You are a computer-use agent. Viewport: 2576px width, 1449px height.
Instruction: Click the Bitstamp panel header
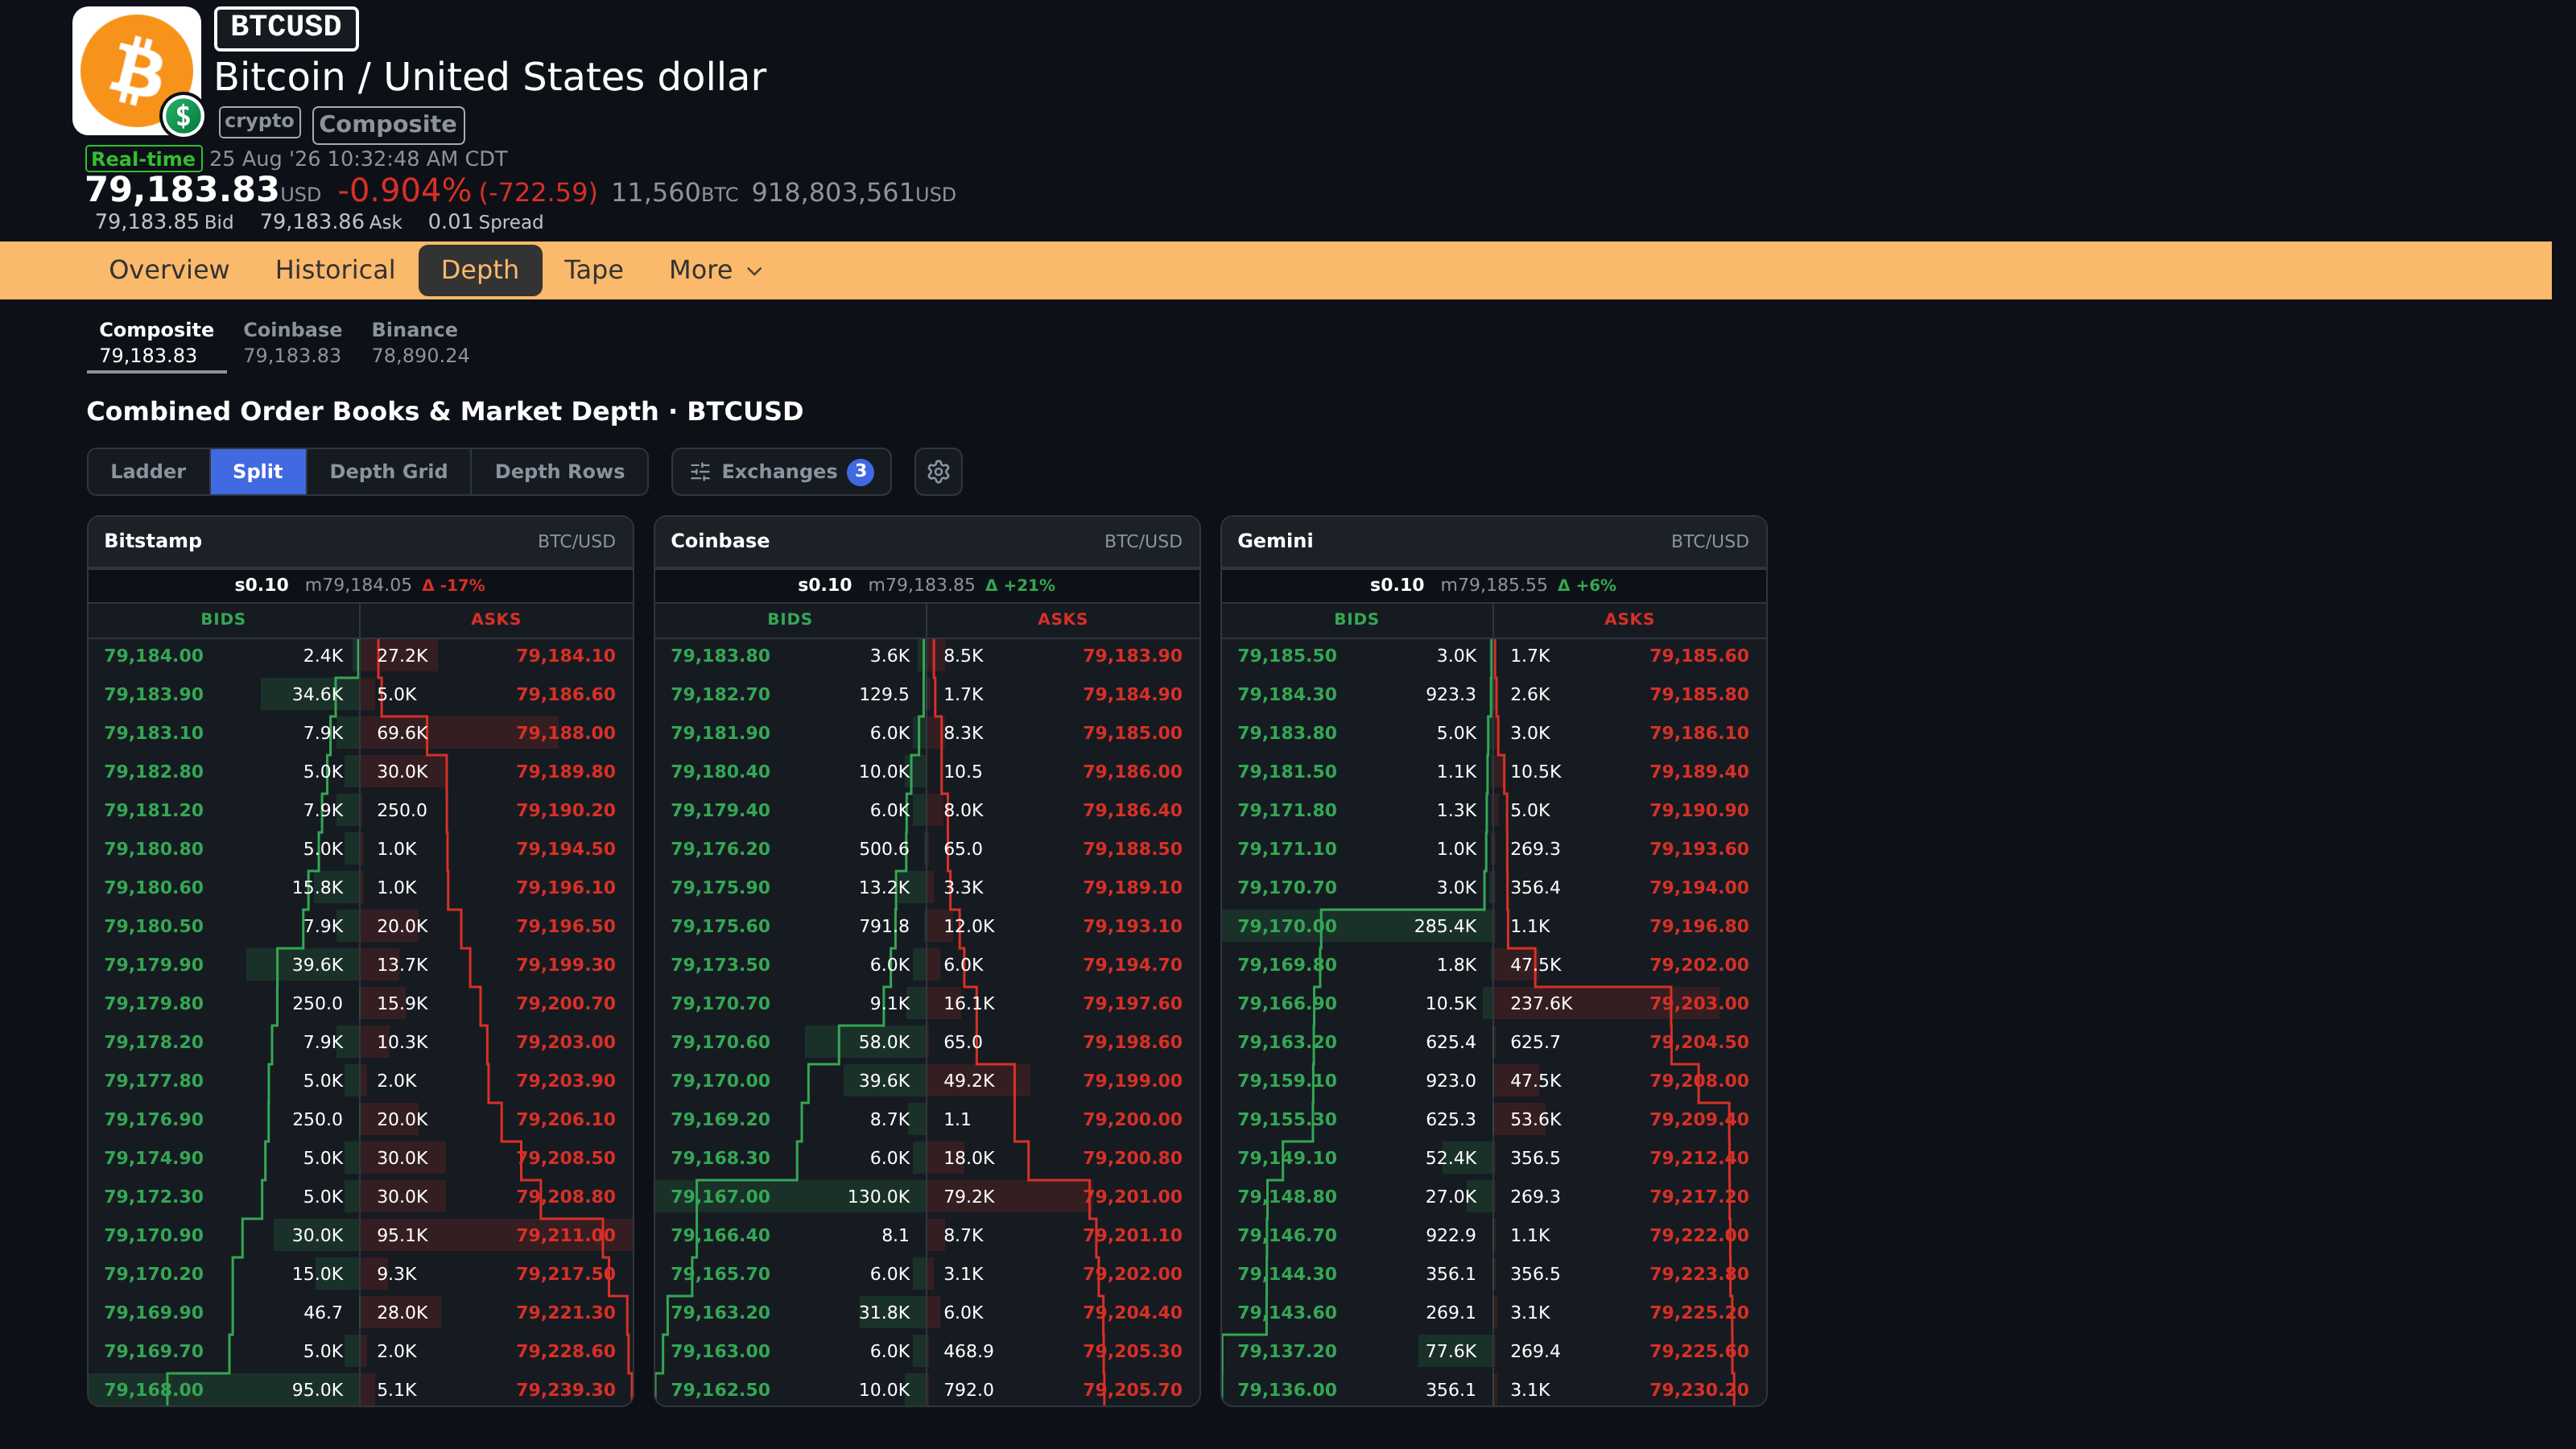360,541
